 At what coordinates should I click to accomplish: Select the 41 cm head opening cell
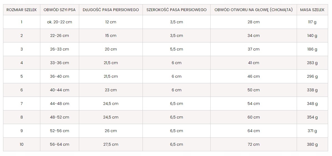(253, 63)
